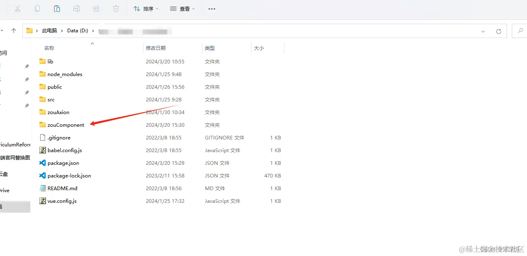Navigate to Data (D:) via breadcrumb
Image resolution: width=527 pixels, height=256 pixels.
77,30
